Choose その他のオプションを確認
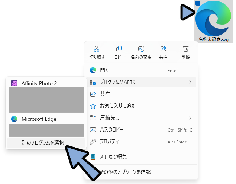This screenshot has width=236, height=184. [x=142, y=172]
